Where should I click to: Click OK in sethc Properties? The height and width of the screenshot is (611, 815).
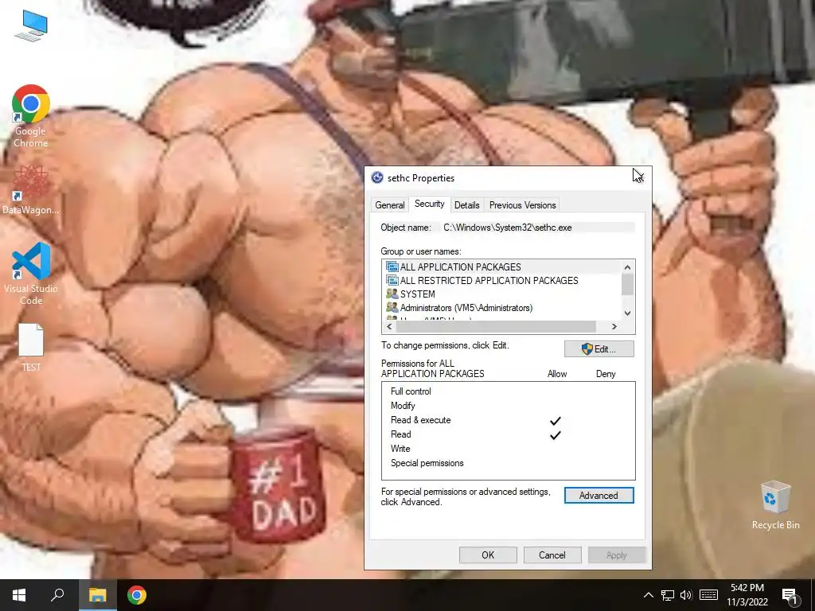[488, 555]
